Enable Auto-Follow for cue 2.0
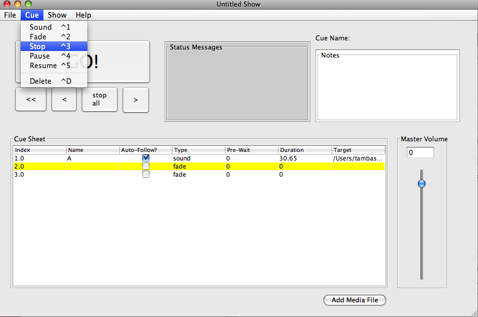Viewport: 478px width, 317px height. coord(146,166)
